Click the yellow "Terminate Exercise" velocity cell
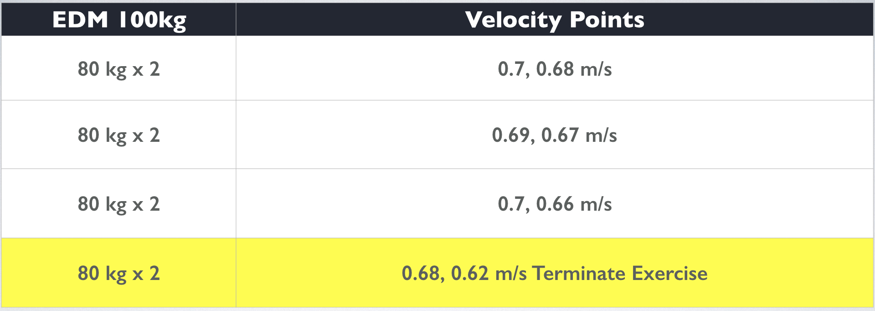 [x=555, y=273]
